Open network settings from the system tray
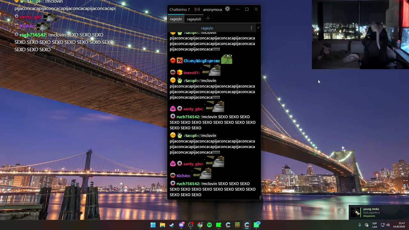This screenshot has height=230, width=409. click(x=382, y=225)
